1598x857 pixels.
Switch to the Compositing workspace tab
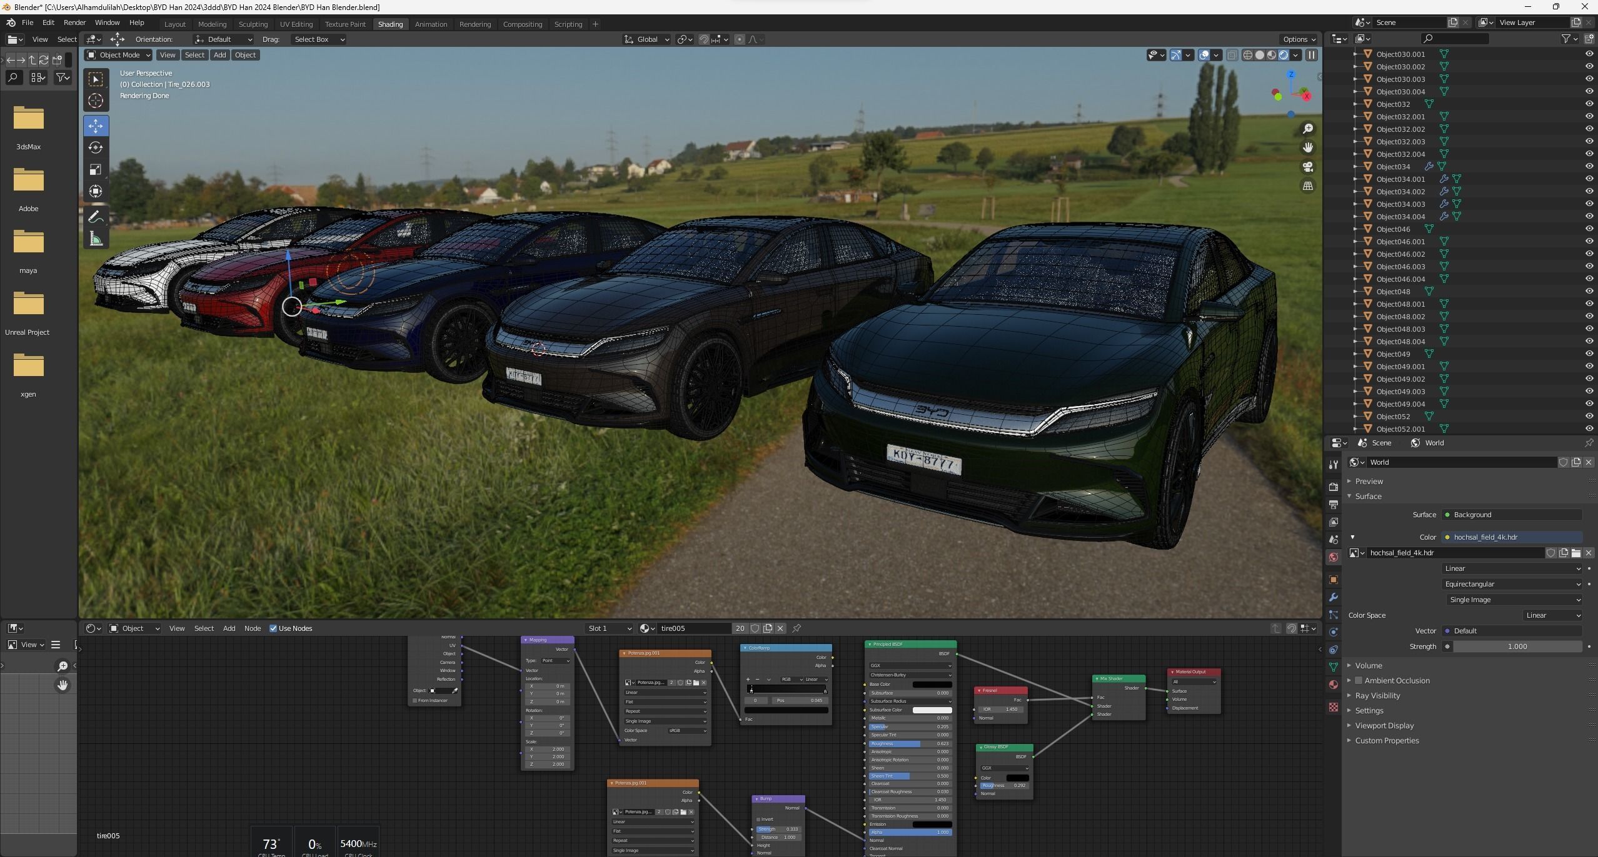[522, 24]
